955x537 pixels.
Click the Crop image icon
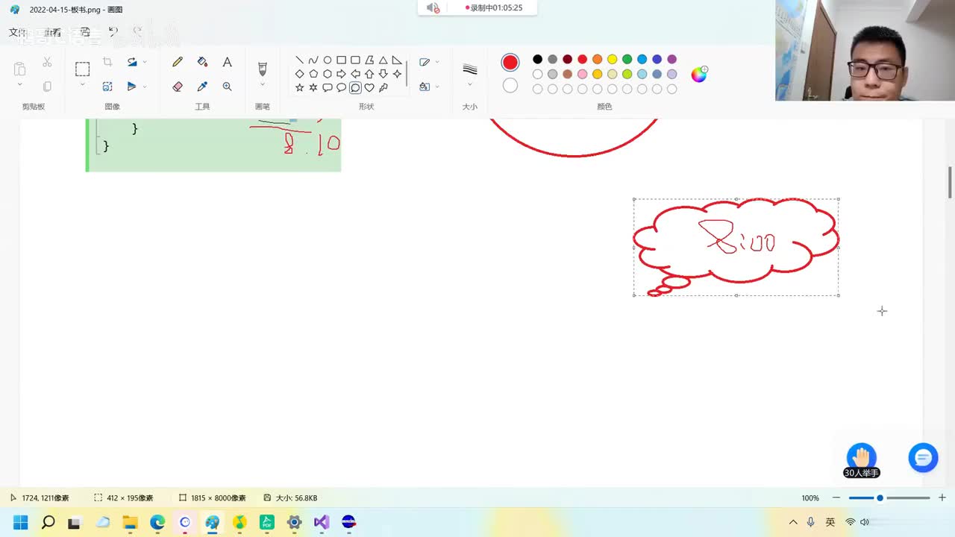(x=107, y=63)
